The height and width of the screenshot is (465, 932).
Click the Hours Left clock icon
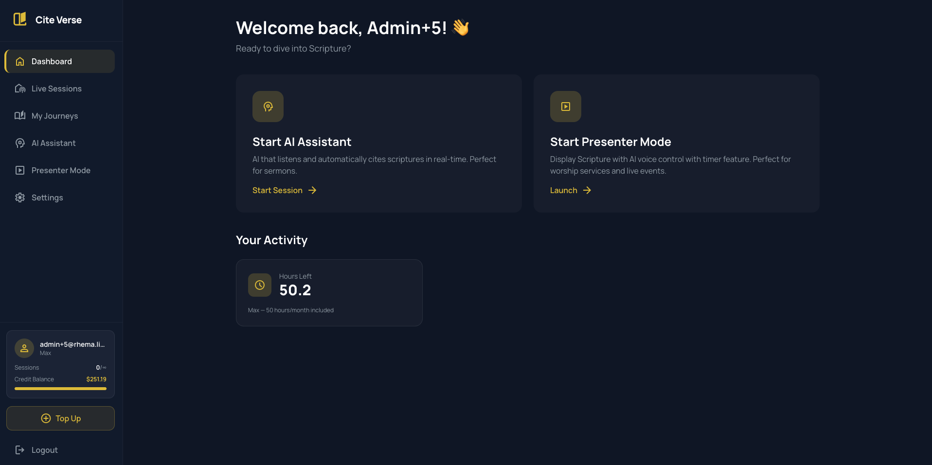click(x=260, y=285)
